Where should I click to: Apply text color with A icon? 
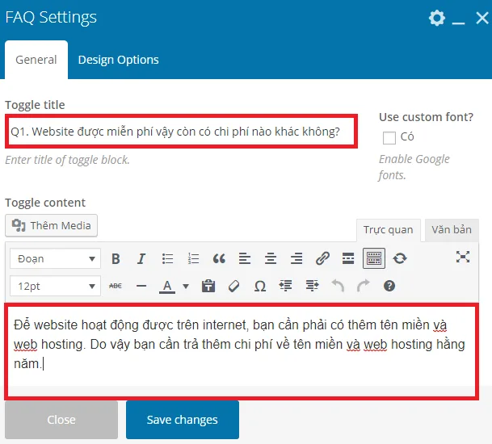click(x=167, y=286)
